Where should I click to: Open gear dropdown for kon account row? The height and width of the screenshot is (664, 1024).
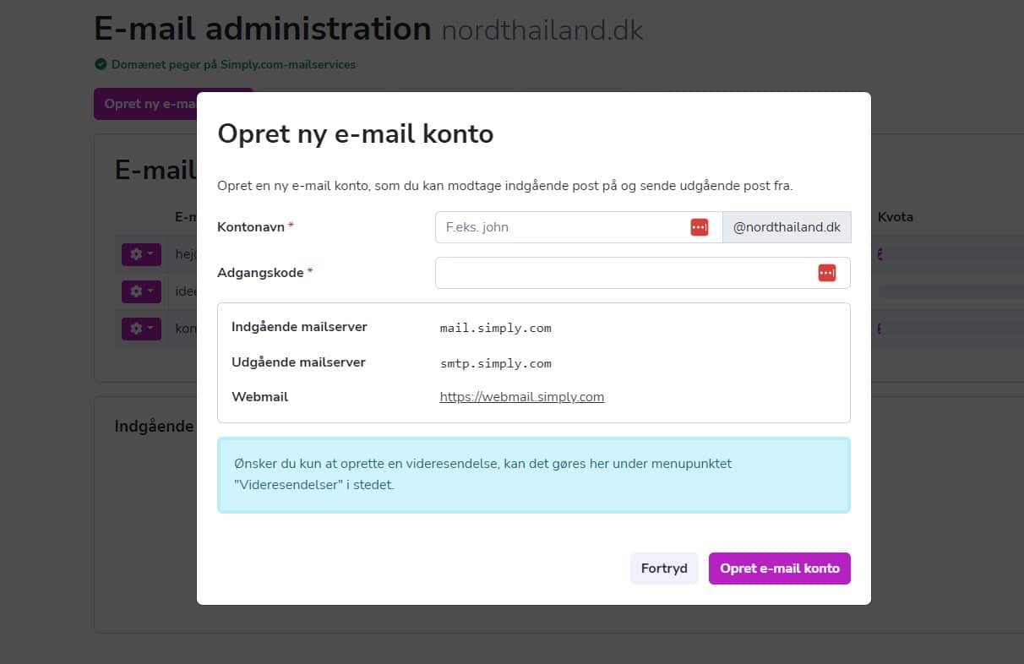pos(141,329)
